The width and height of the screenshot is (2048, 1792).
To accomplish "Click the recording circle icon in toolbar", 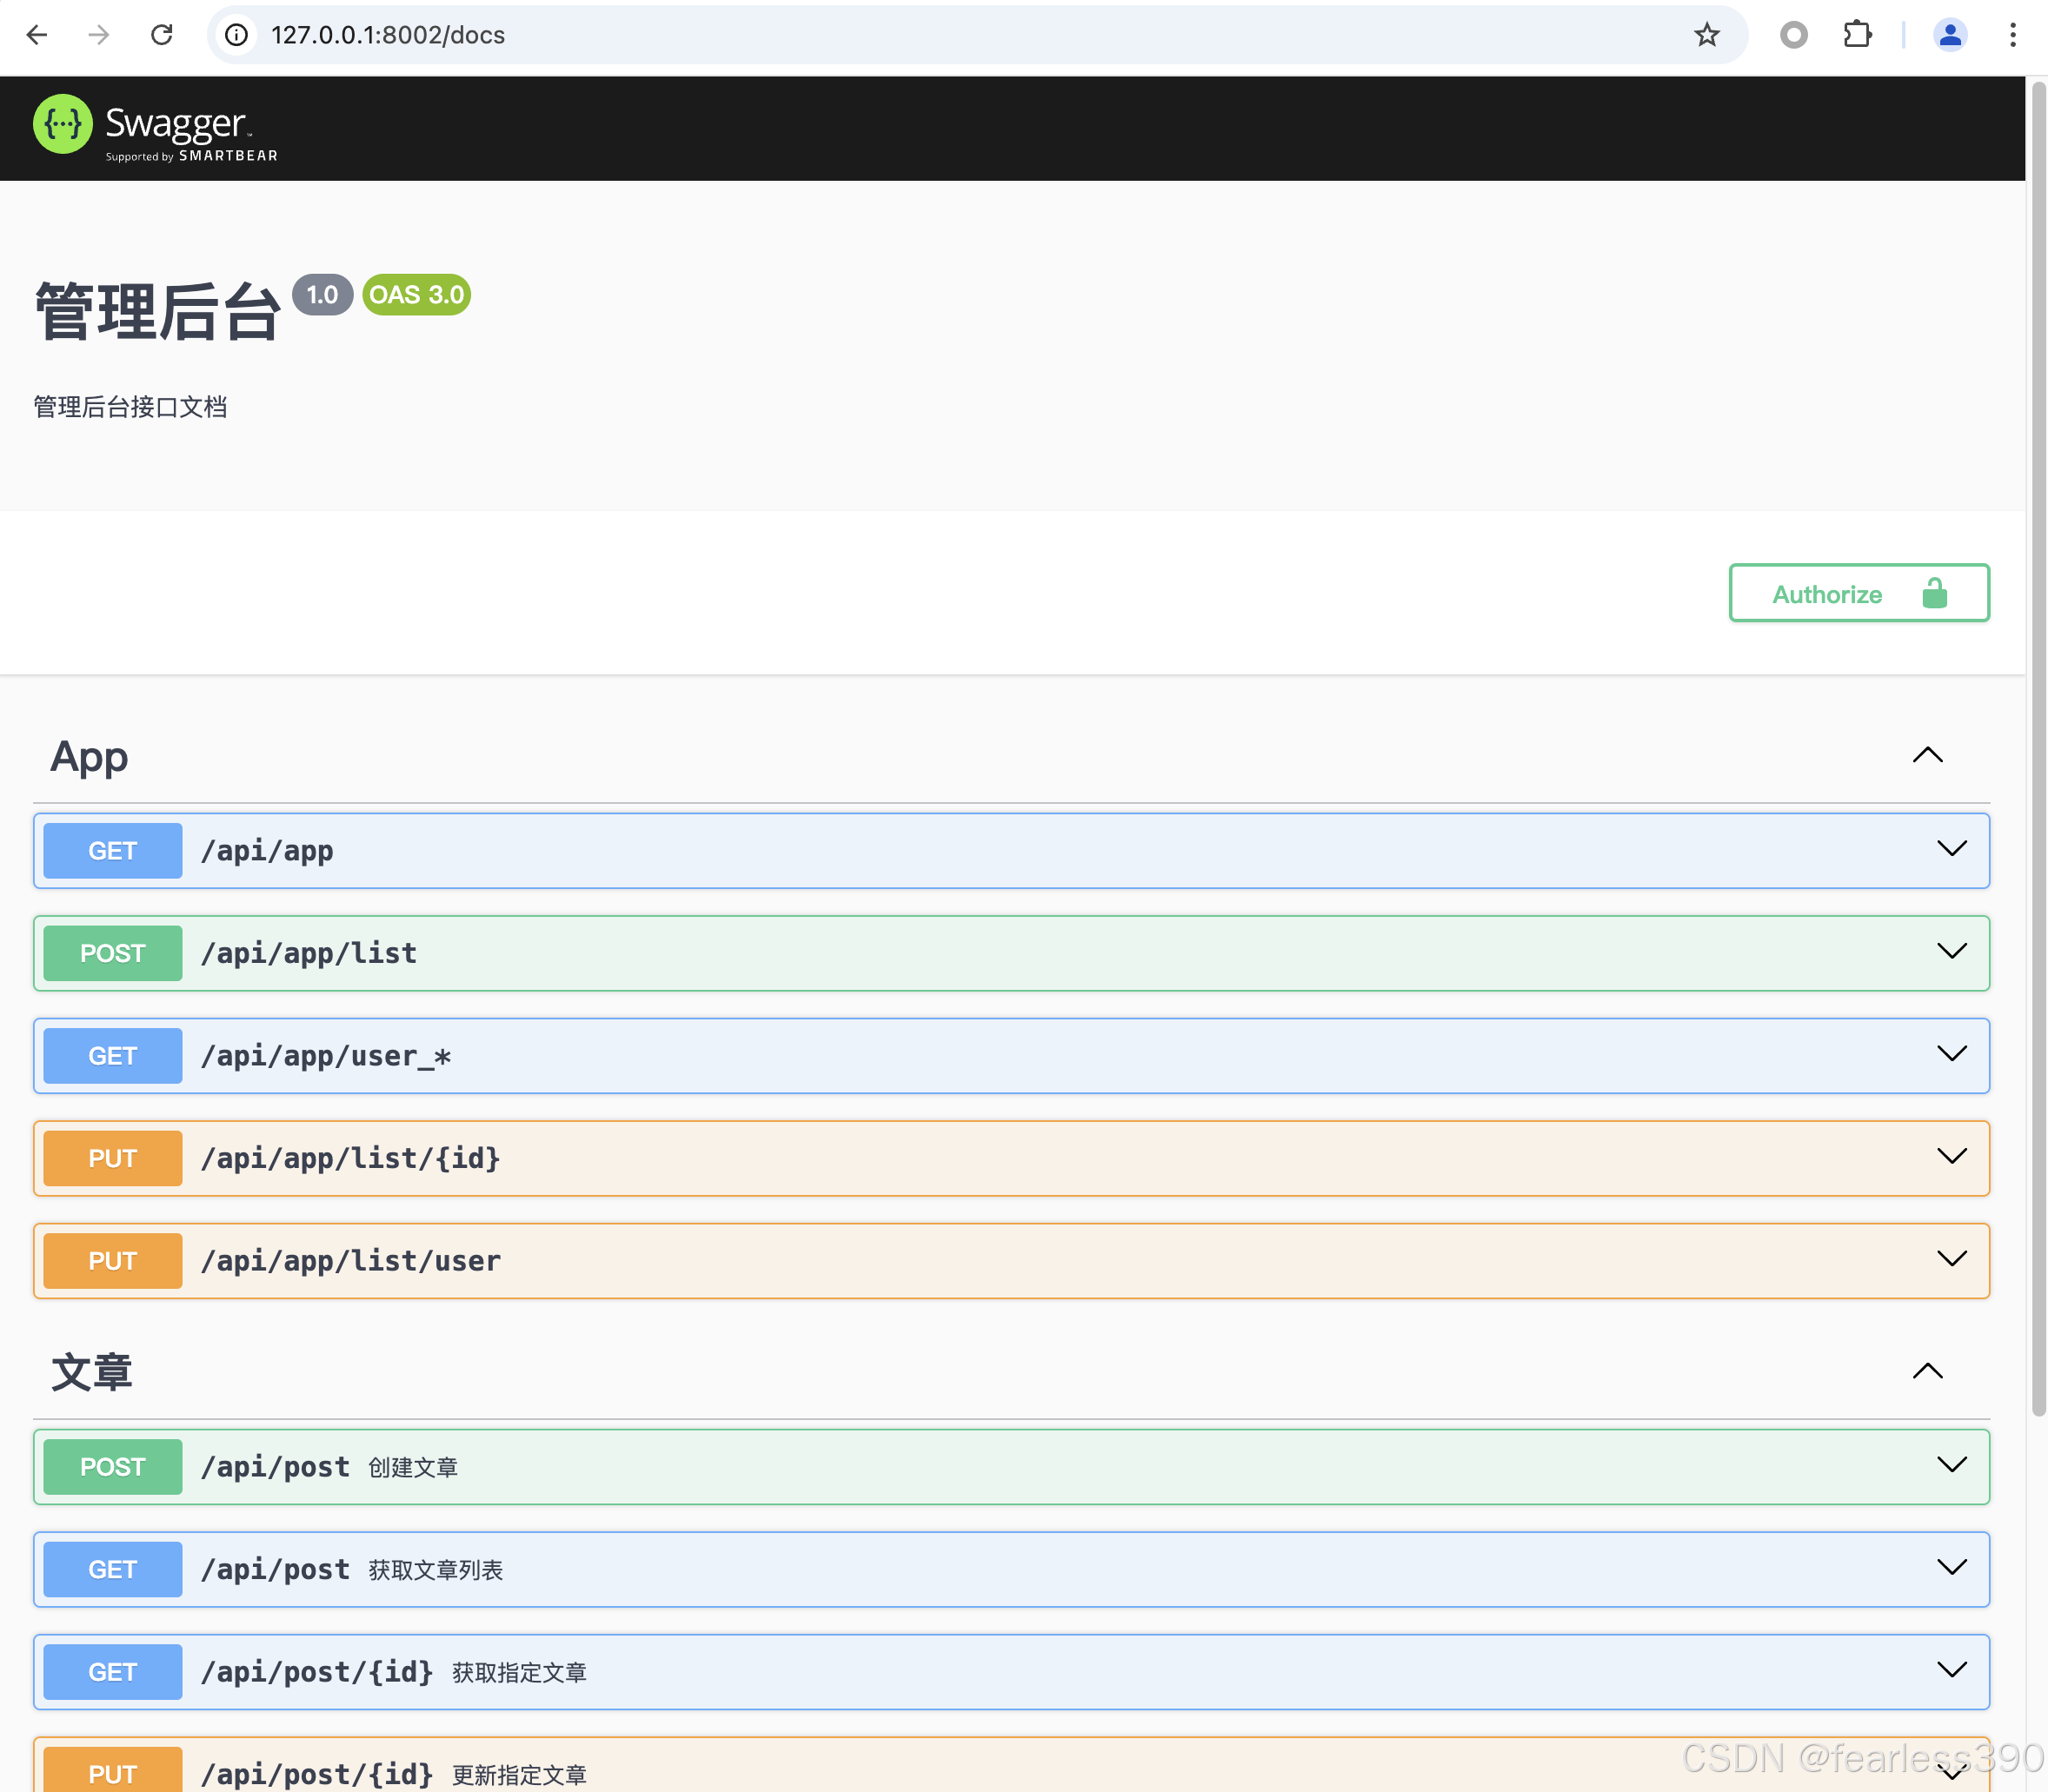I will coord(1794,35).
